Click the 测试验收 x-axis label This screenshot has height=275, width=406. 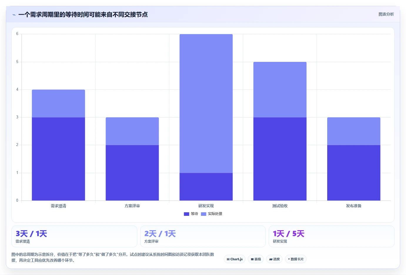280,206
